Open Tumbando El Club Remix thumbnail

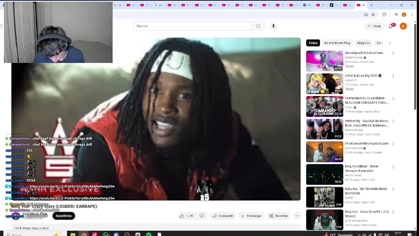click(x=324, y=106)
